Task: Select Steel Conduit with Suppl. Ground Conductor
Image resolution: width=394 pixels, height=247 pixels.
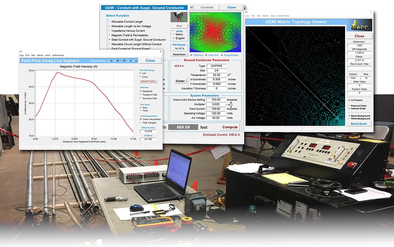Action: [x=109, y=40]
